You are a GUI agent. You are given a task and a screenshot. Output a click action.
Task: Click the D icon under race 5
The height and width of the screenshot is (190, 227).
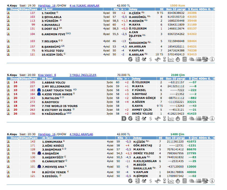tap(124, 119)
